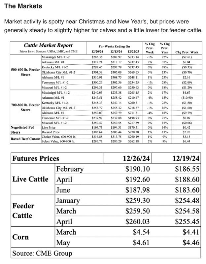The height and width of the screenshot is (264, 206).
Task: Select the Live Cattle row label
Action: click(x=30, y=179)
